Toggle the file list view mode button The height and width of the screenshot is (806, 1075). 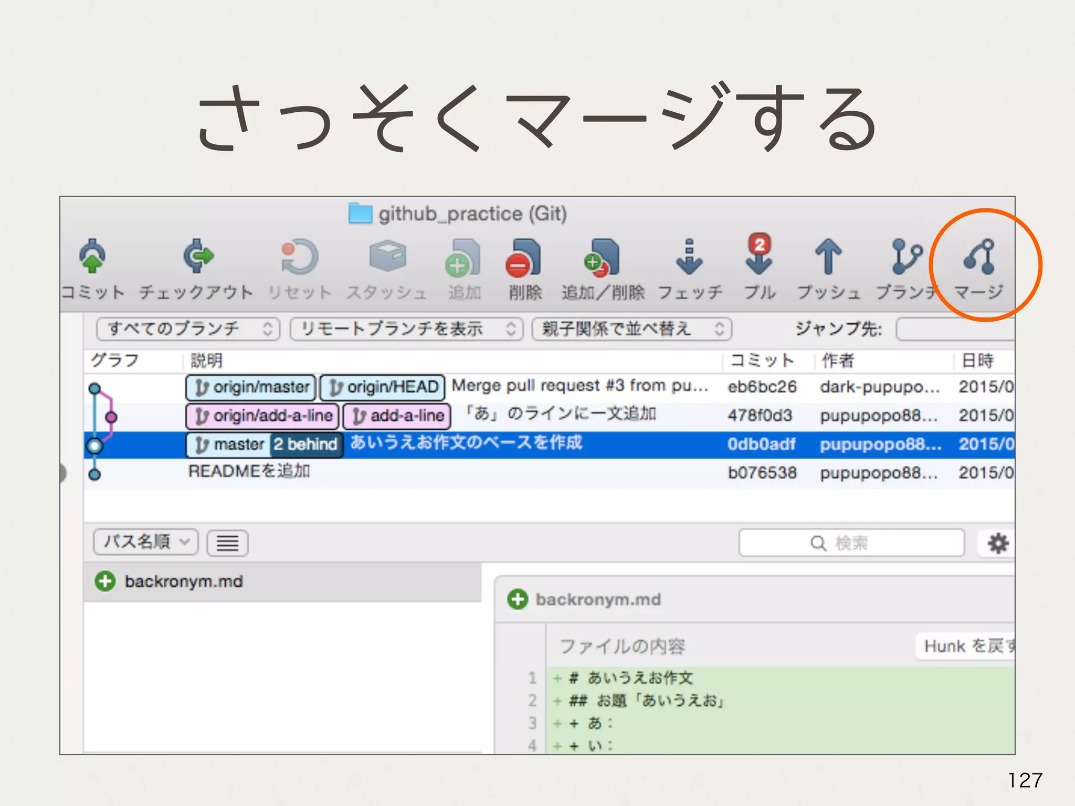(x=227, y=543)
